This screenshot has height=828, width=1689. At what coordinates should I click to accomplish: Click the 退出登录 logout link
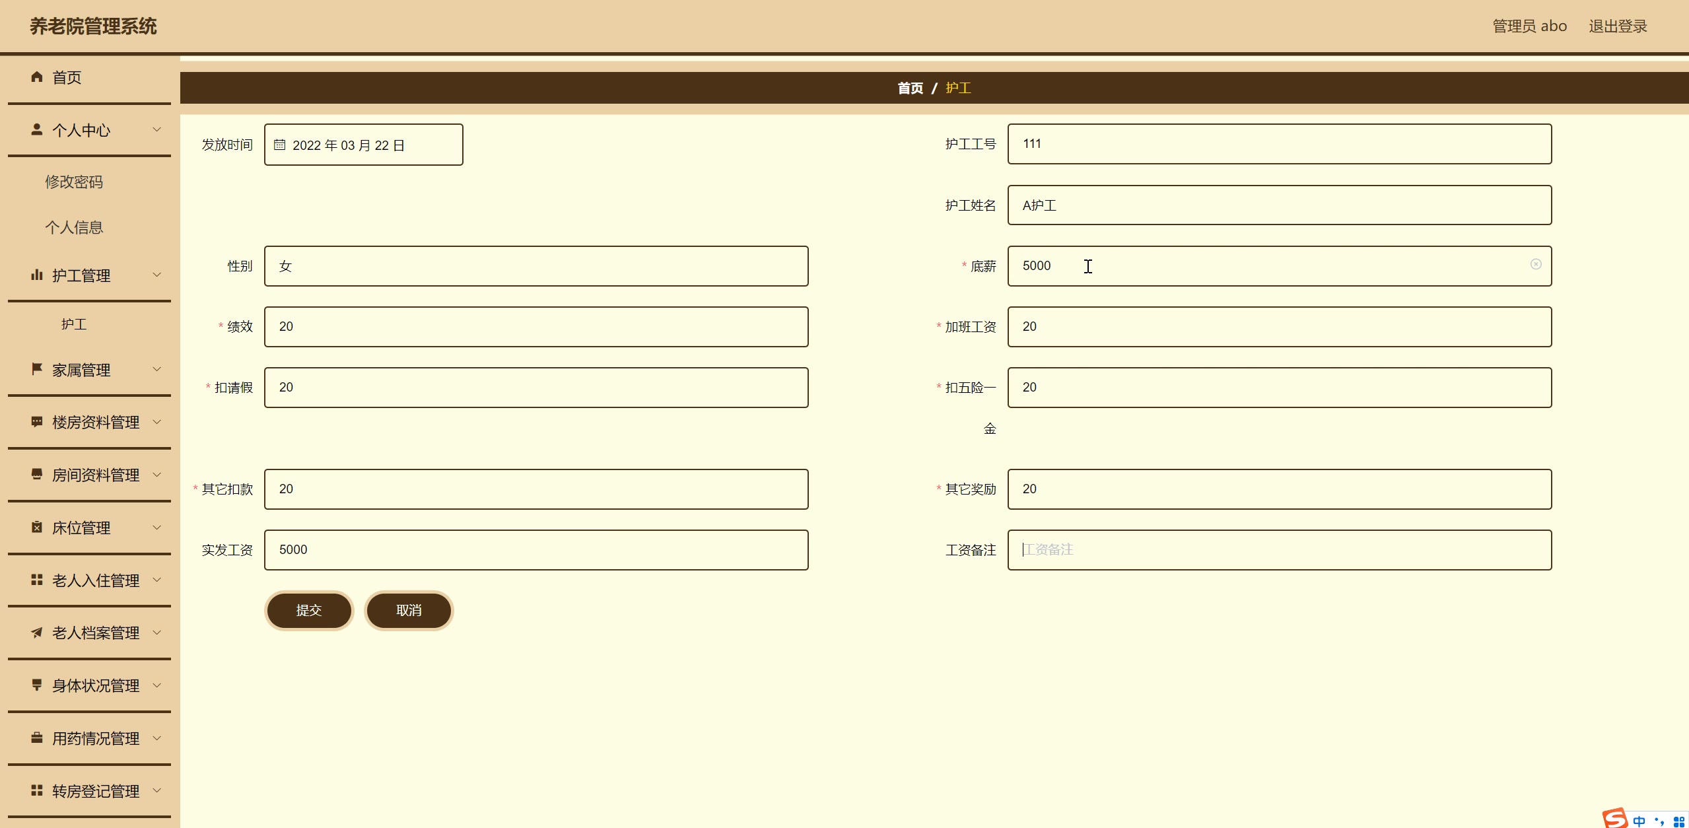point(1617,26)
